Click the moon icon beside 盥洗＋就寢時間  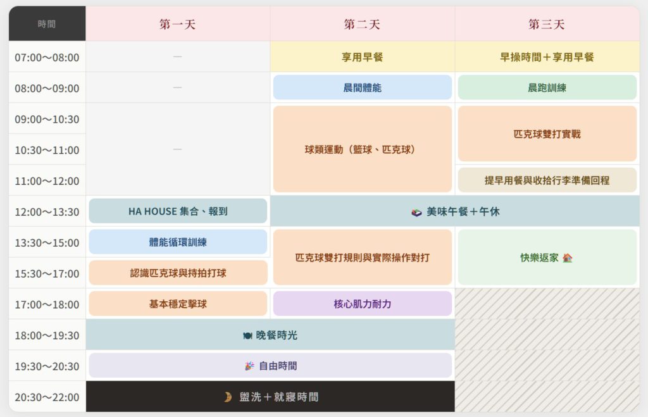coord(228,397)
